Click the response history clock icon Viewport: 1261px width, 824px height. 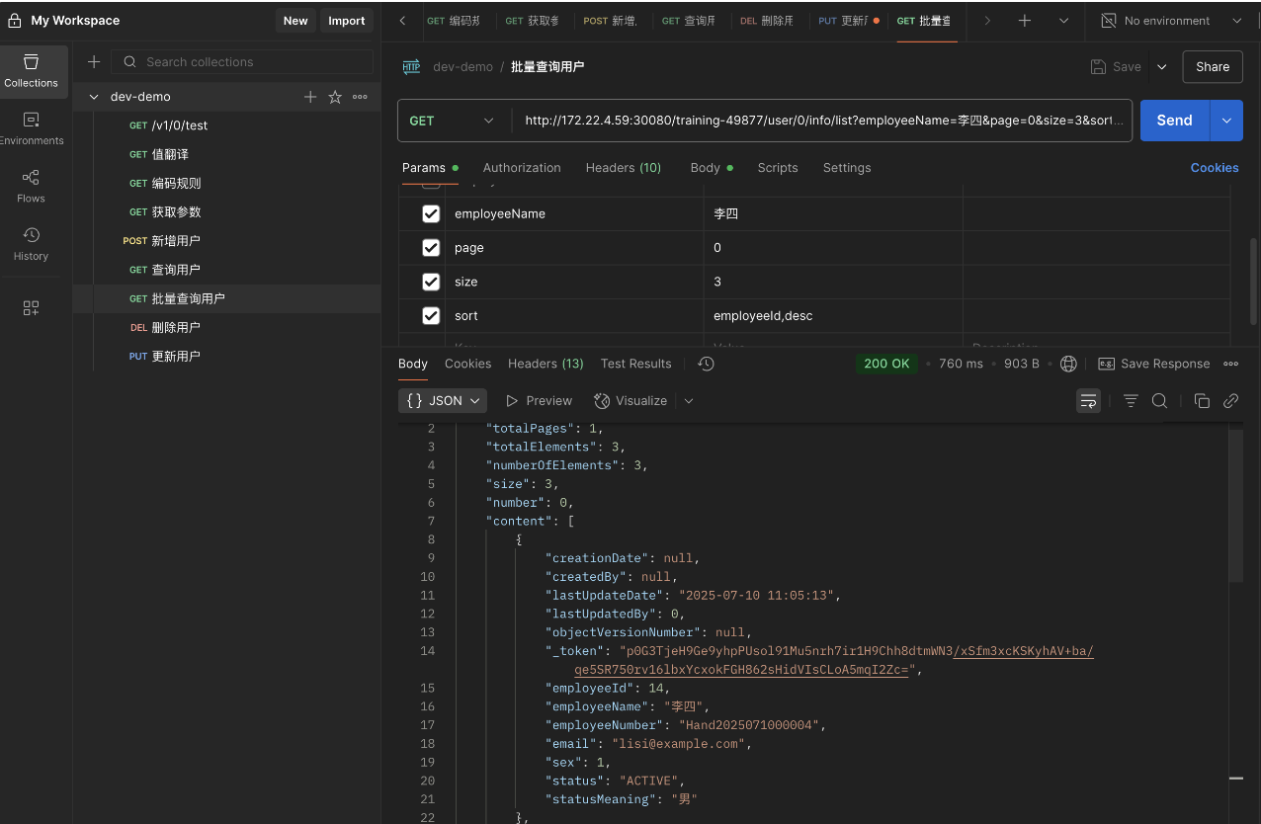pyautogui.click(x=706, y=364)
